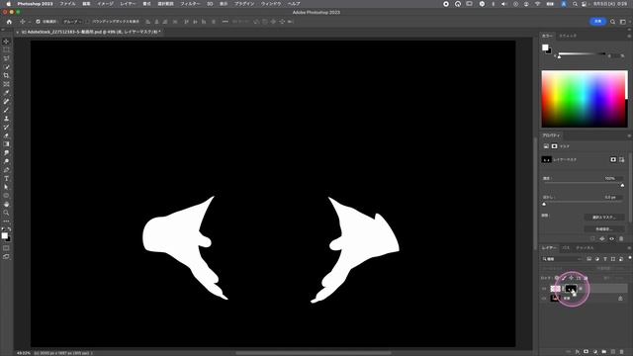
Task: Toggle visibility of the background layer
Action: point(544,299)
